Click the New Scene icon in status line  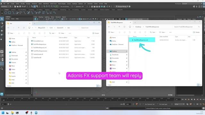(15, 6)
